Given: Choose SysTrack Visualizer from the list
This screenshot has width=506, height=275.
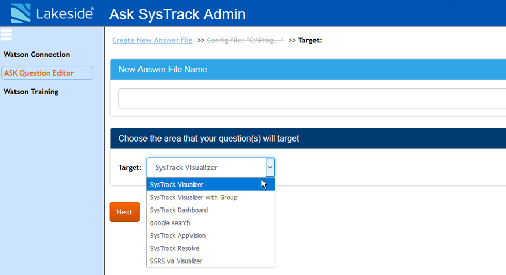Looking at the screenshot, I should tap(211, 185).
